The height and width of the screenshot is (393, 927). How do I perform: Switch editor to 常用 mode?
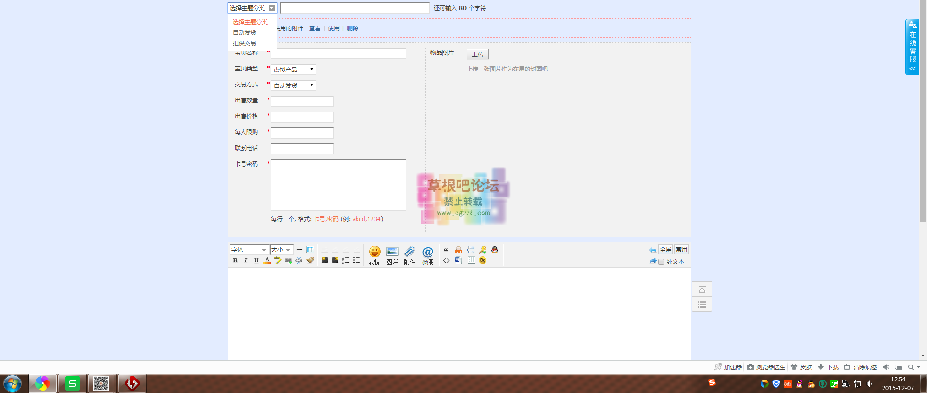pos(682,250)
